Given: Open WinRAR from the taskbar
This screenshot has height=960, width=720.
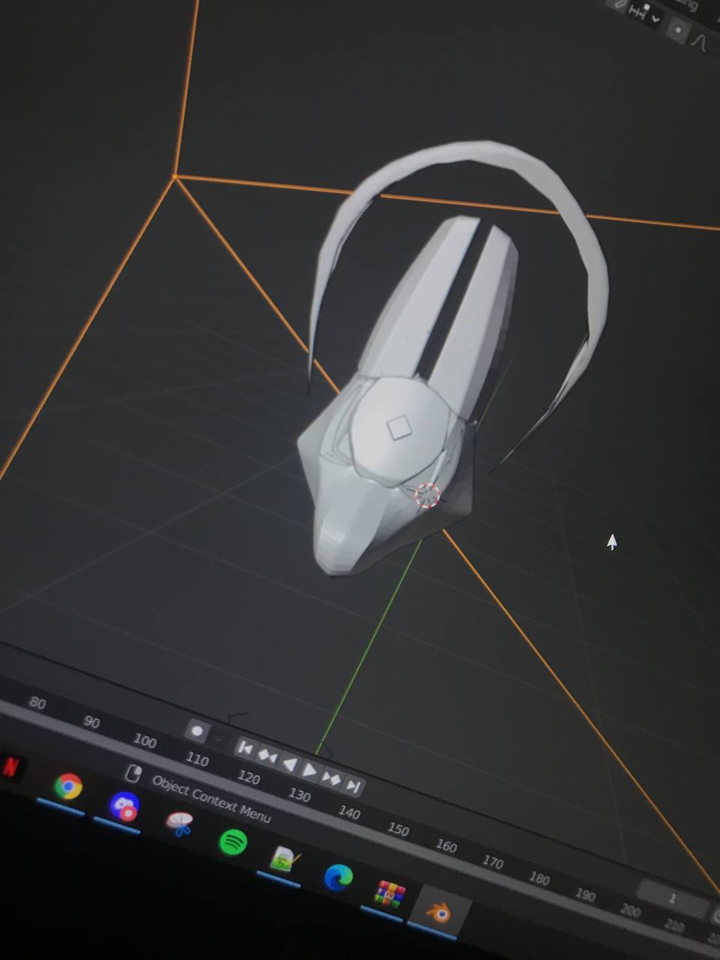Looking at the screenshot, I should 390,893.
